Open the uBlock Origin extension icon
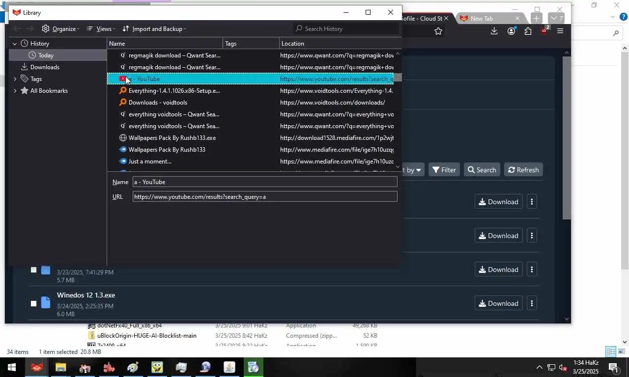The width and height of the screenshot is (629, 377). coord(544,30)
